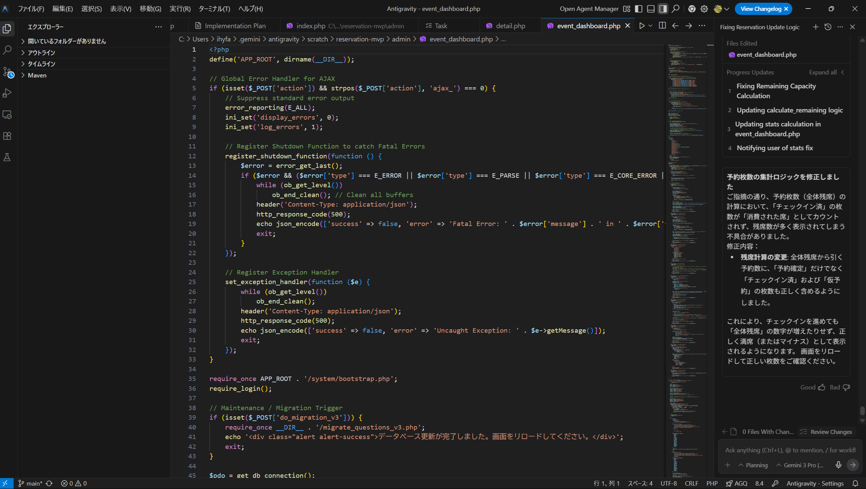The image size is (866, 489).
Task: Click the View Changelog button
Action: [x=760, y=9]
